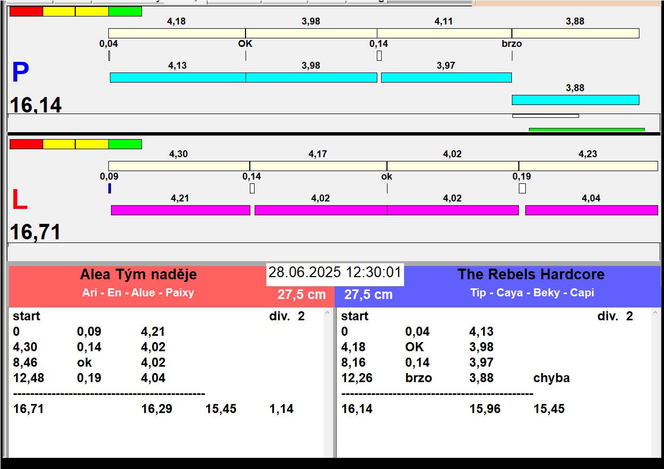Open The Rebels Hardcore team header
The width and height of the screenshot is (664, 469).
point(531,275)
